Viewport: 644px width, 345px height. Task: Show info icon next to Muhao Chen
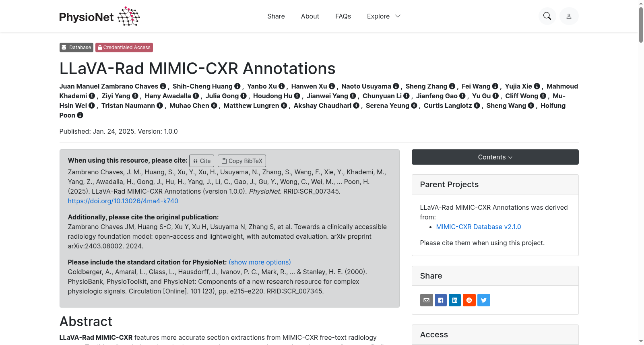click(214, 105)
